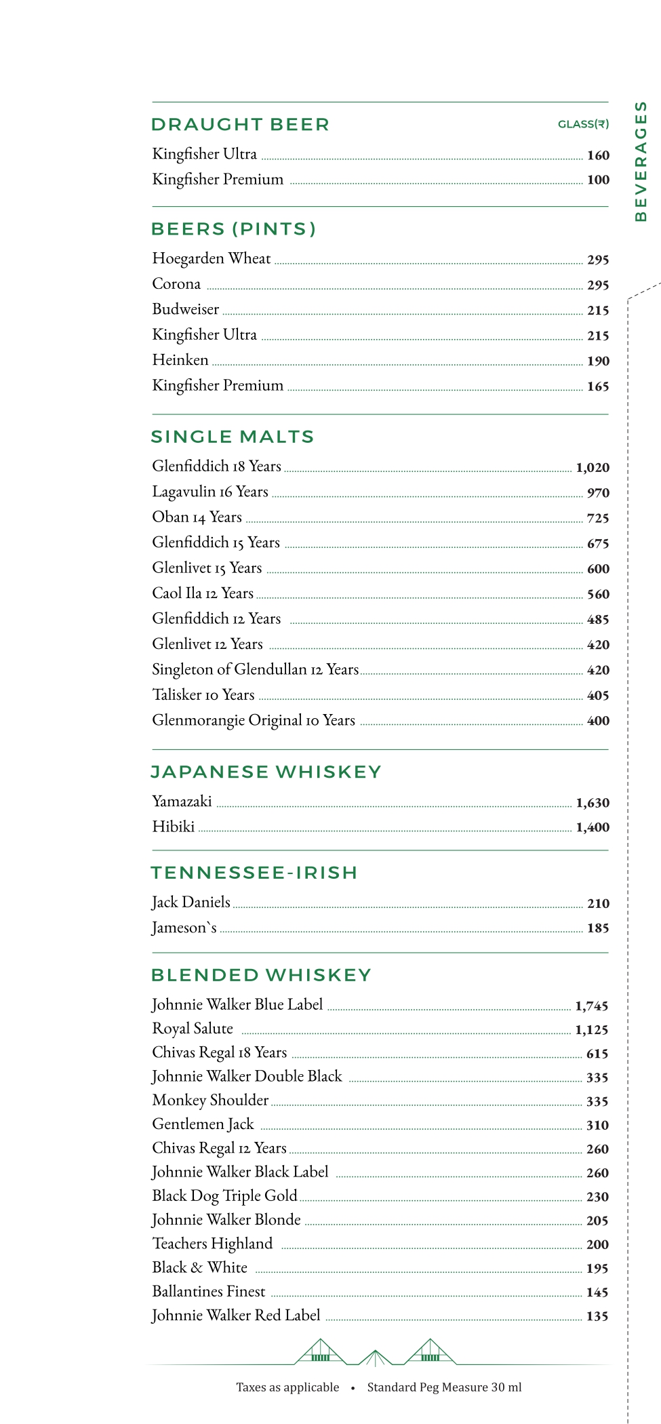
Task: Select Monkey Shoulder blended whiskey
Action: pos(210,1100)
